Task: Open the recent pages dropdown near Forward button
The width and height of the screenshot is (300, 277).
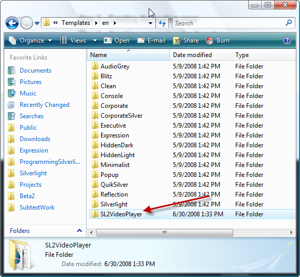Action: (x=37, y=23)
